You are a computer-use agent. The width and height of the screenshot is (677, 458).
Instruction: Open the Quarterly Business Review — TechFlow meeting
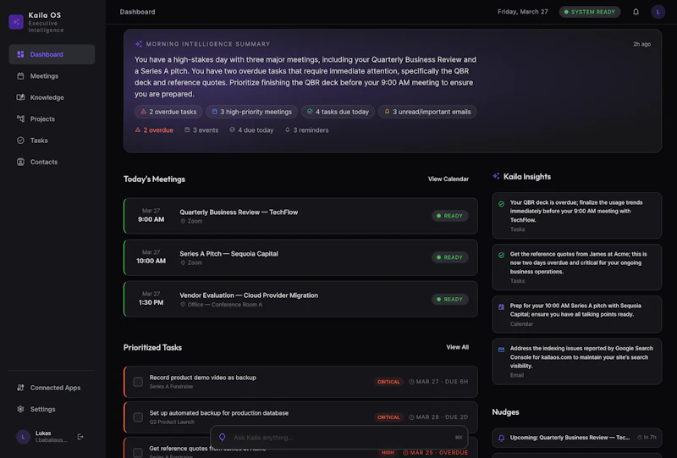(x=300, y=216)
